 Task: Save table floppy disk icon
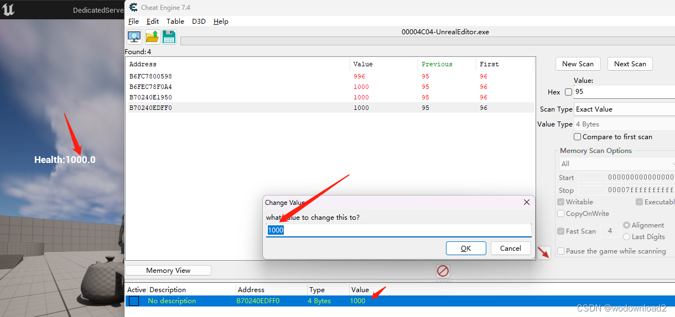click(x=169, y=37)
